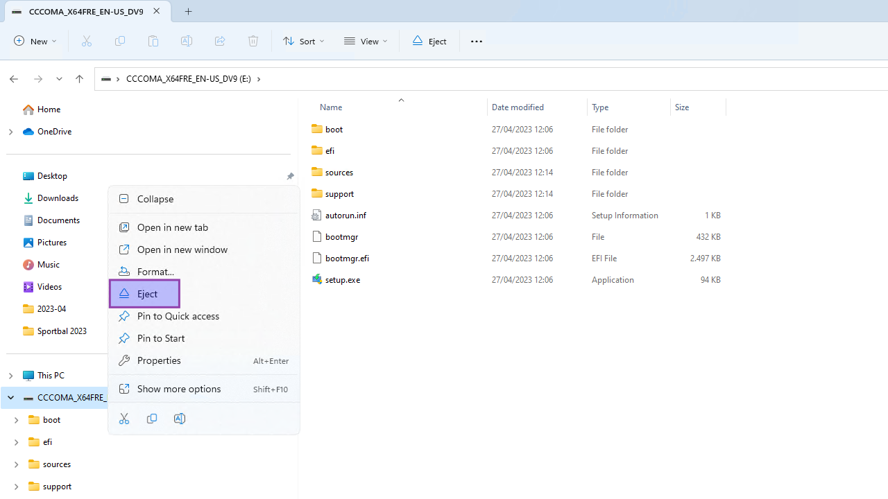Choose Pin to Start

(x=203, y=338)
